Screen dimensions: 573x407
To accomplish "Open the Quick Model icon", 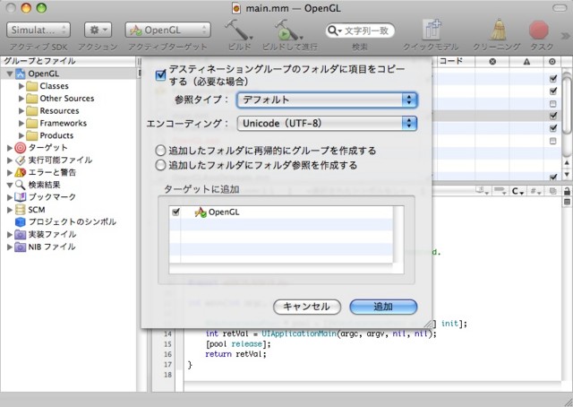I will click(431, 30).
